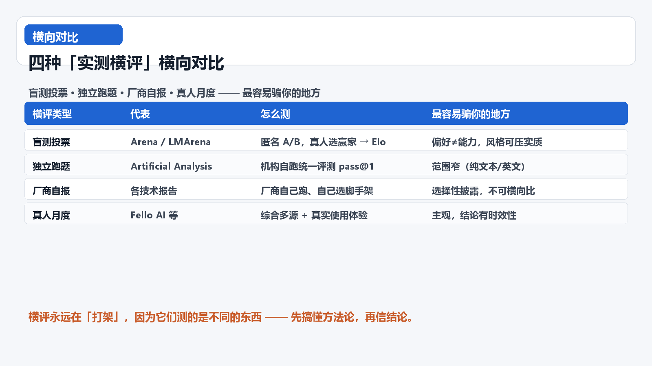Click the 综合多源 + 真实使用体验 cell
The height and width of the screenshot is (366, 652).
click(314, 215)
